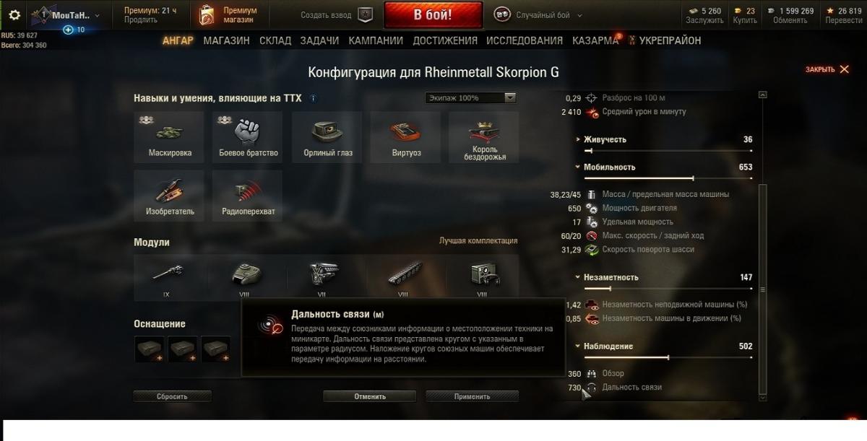Viewport: 867px width, 441px height.
Task: Select the Орлиный глаз skill icon
Action: point(327,137)
